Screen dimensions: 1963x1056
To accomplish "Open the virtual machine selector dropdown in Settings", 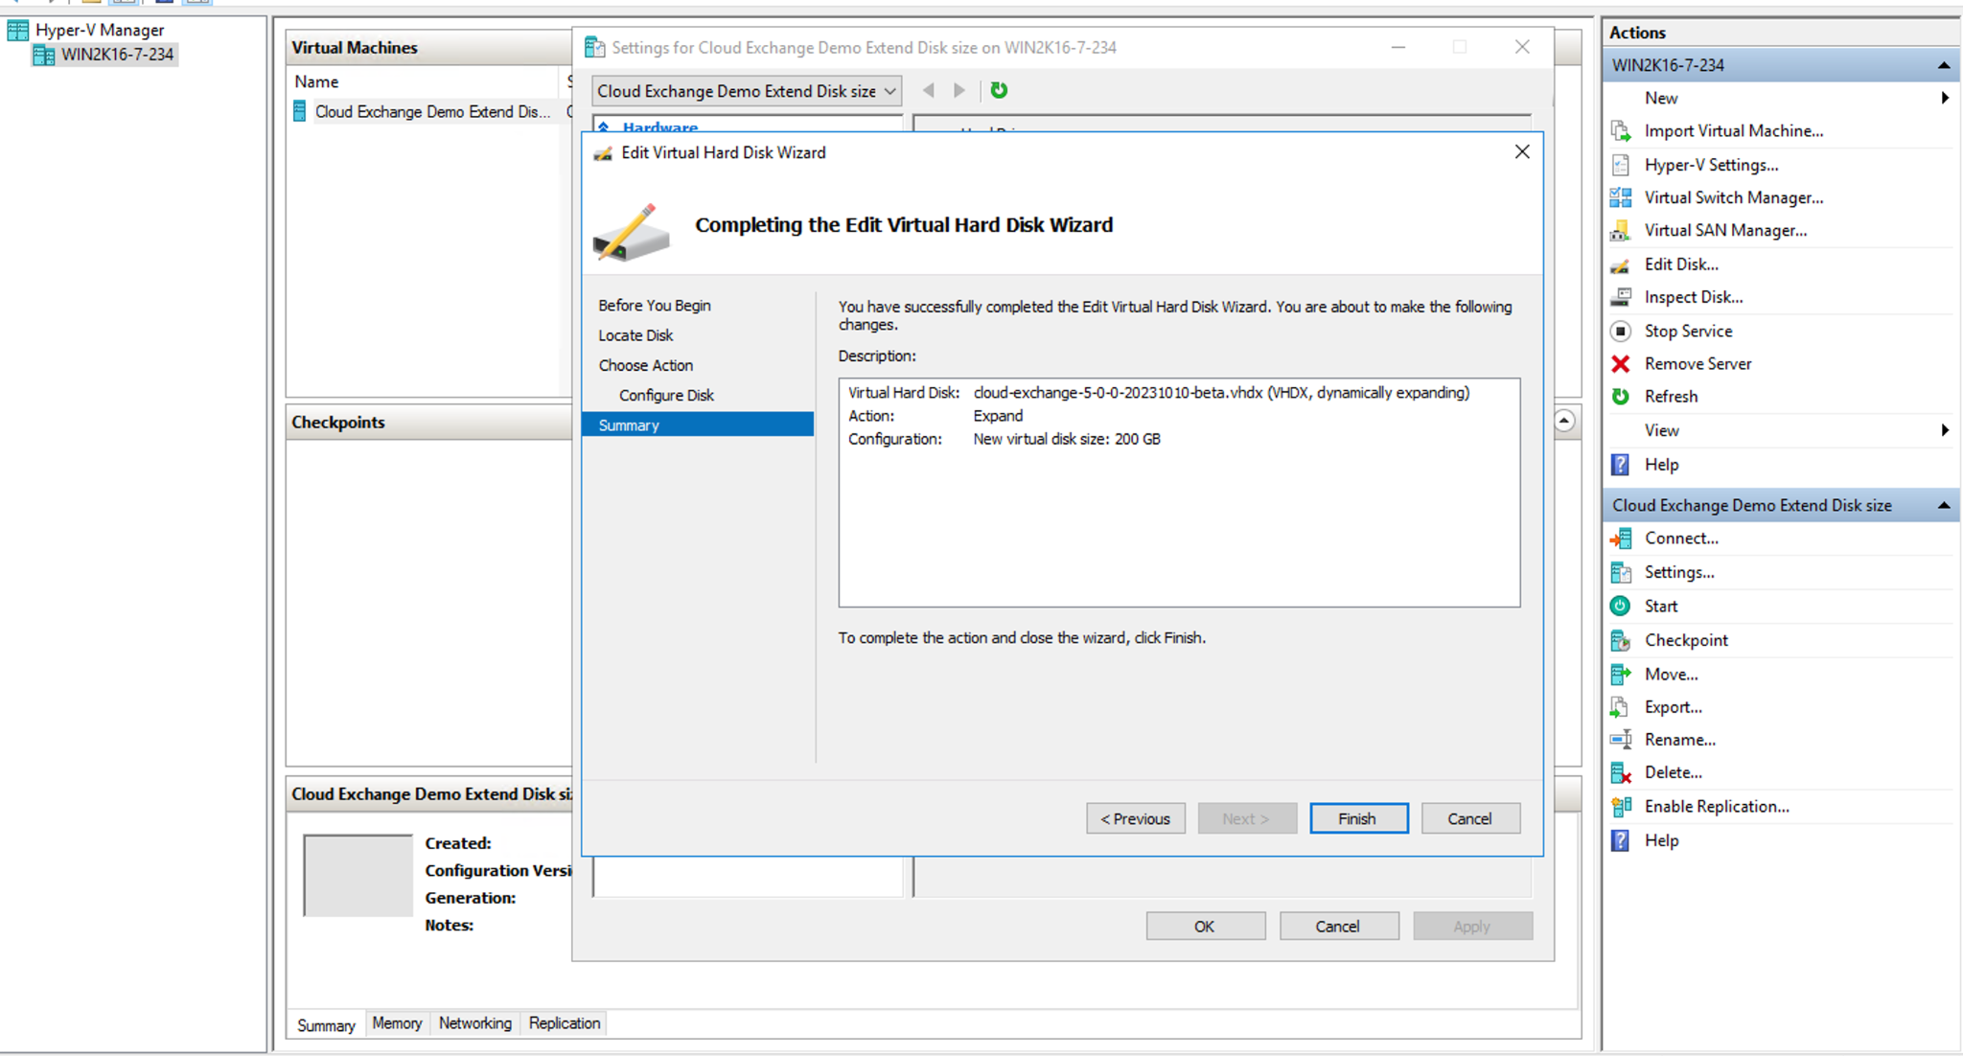I will coord(747,91).
